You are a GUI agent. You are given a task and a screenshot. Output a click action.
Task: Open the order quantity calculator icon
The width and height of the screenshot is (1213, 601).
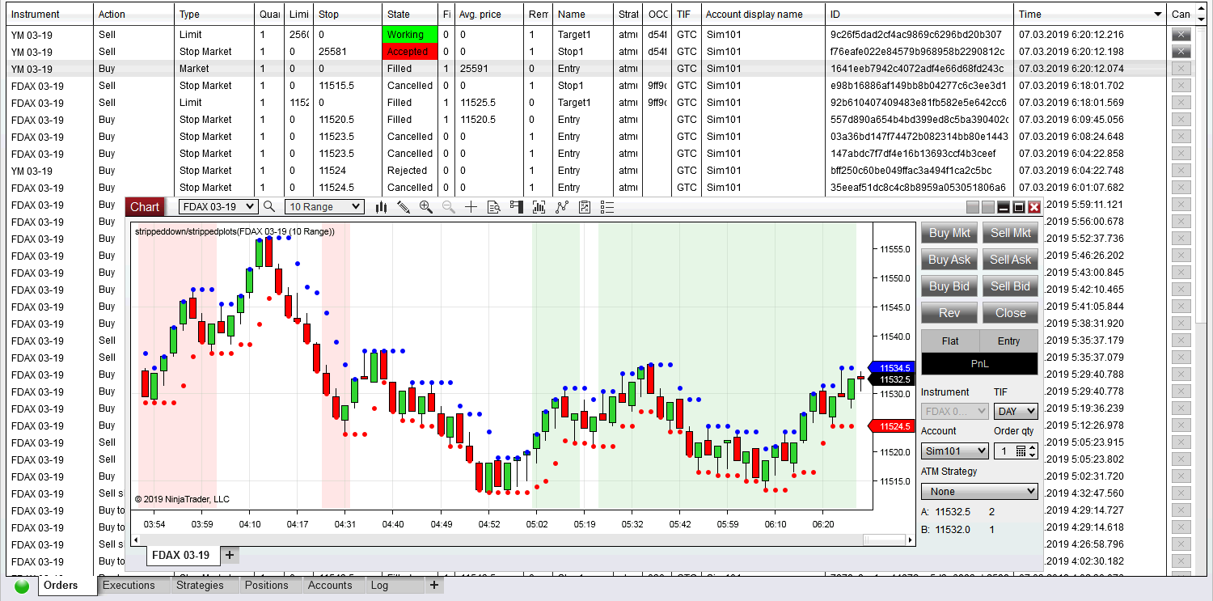tap(1021, 451)
